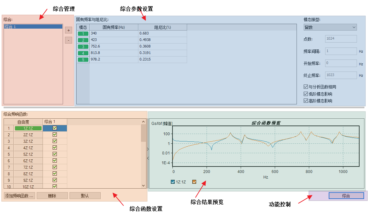Toggle the blue 1Z:1Z legend checkbox
This screenshot has width=368, height=213.
[x=173, y=182]
